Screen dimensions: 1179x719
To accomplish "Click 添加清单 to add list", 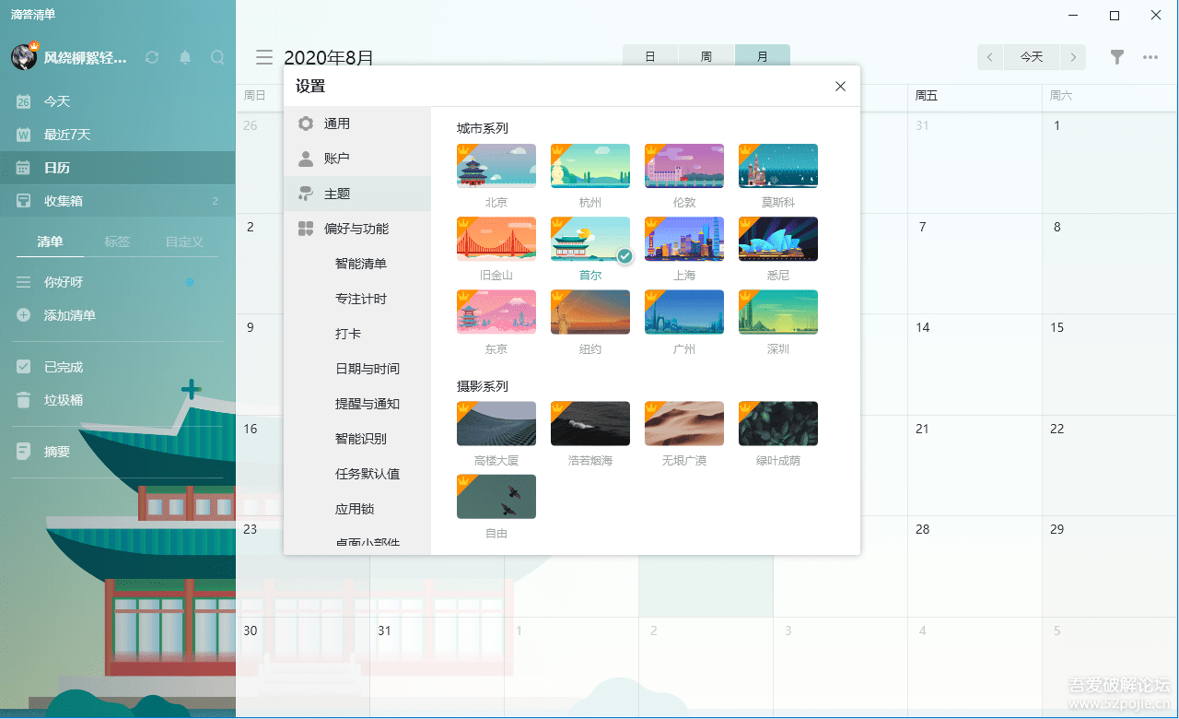I will (117, 315).
